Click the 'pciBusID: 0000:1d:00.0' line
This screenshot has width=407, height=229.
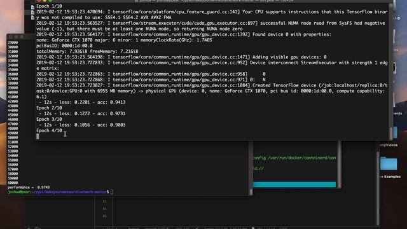pos(64,46)
